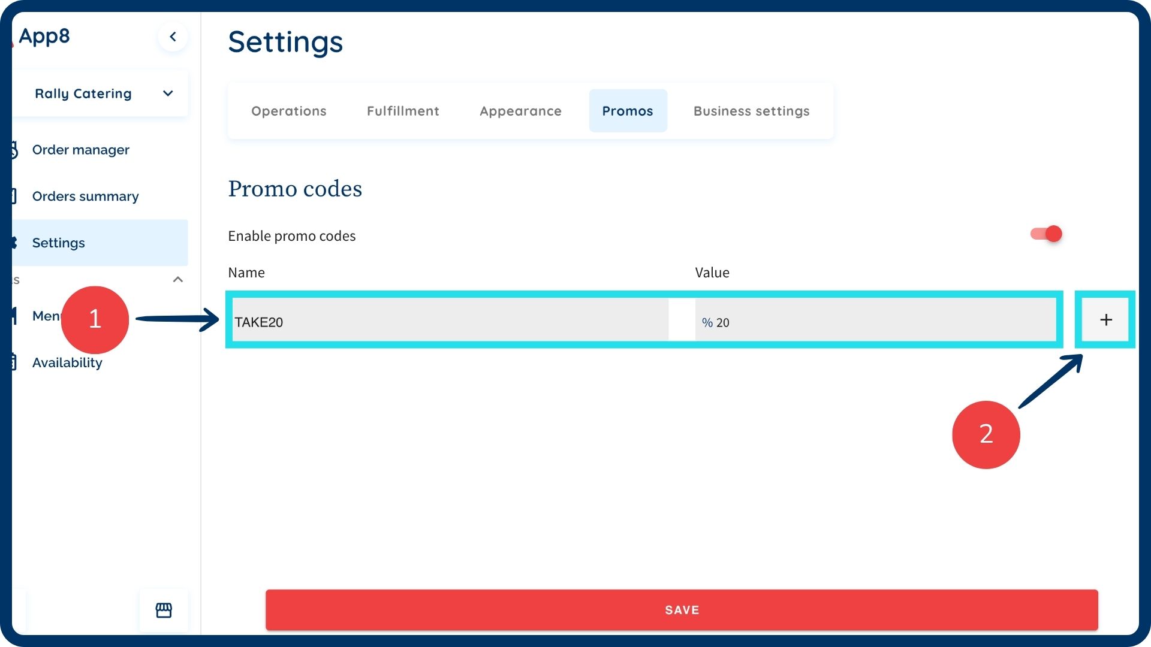
Task: Click the storefront icon at sidebar bottom
Action: point(164,610)
